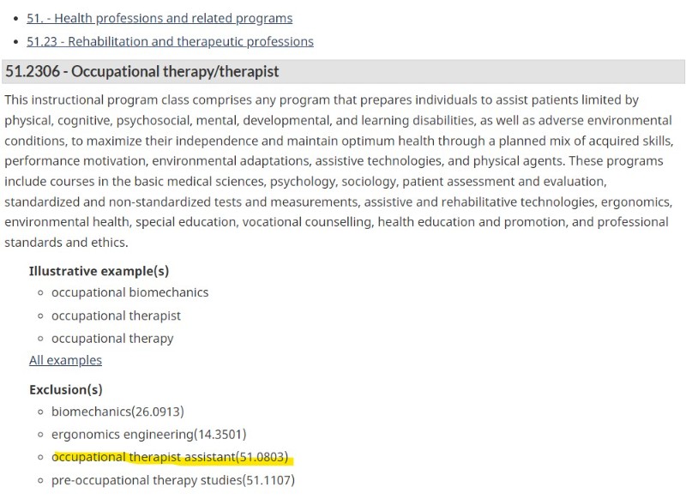Click the 'Illustrative example(s)' heading
Screen dimensions: 686x499
(99, 271)
